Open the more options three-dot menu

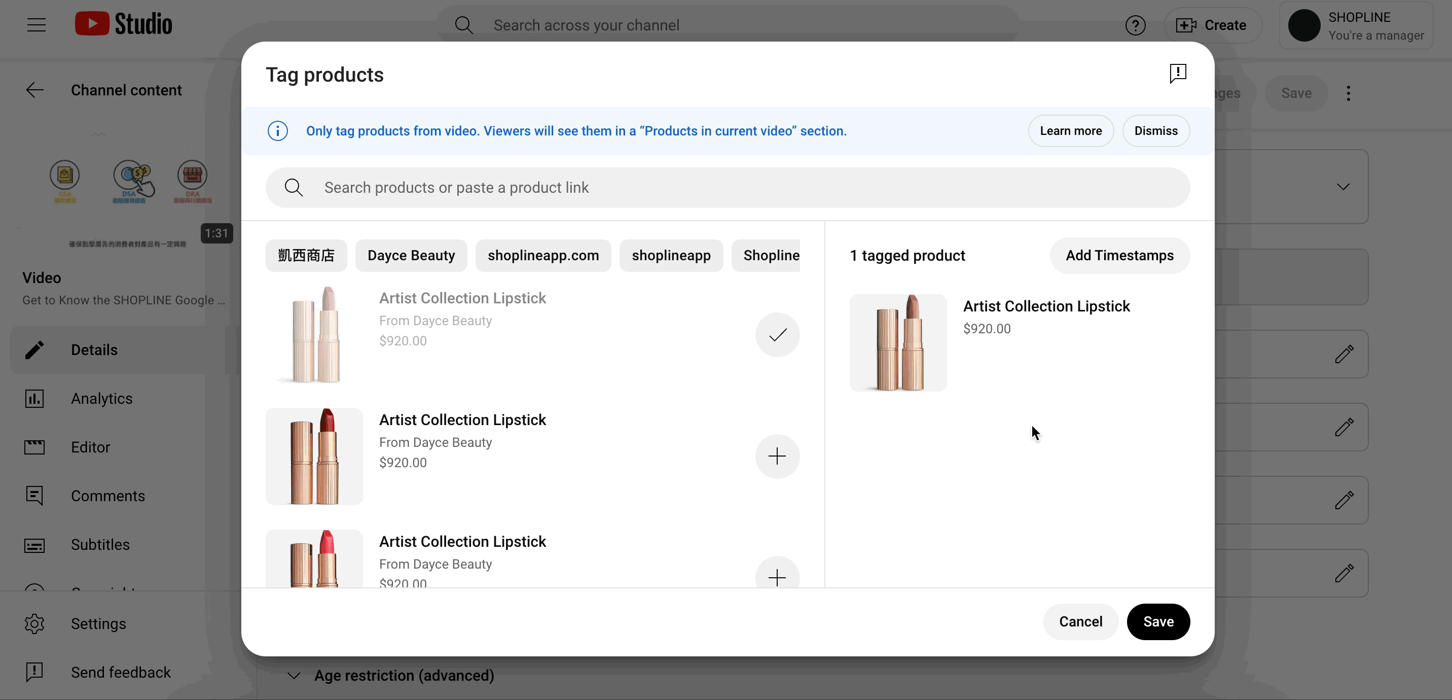tap(1348, 93)
